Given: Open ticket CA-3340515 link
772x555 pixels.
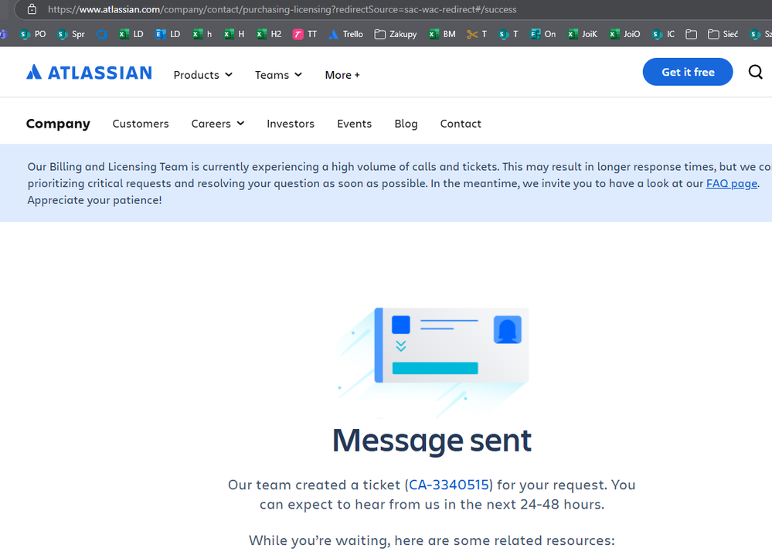Looking at the screenshot, I should point(448,485).
